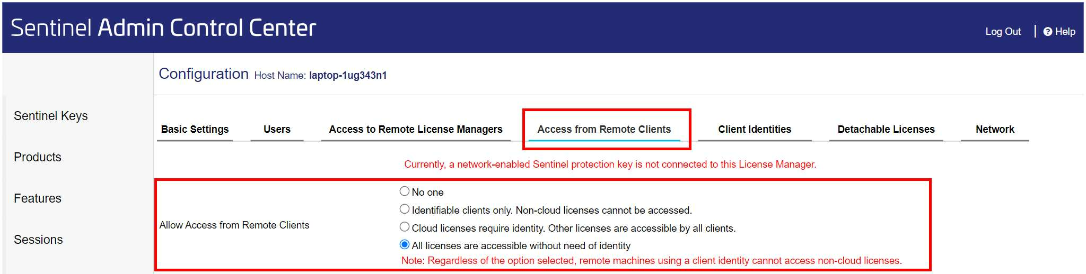Open Access to Remote License Managers tab
The image size is (1086, 274).
click(416, 129)
